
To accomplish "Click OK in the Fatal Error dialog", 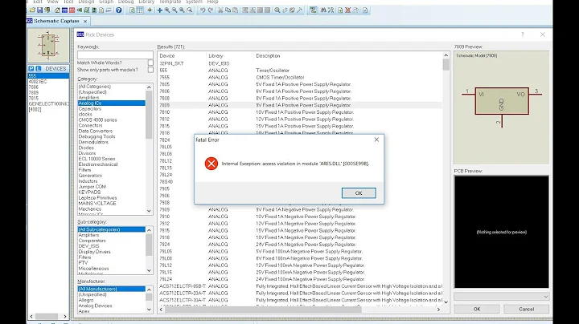I will pyautogui.click(x=359, y=193).
